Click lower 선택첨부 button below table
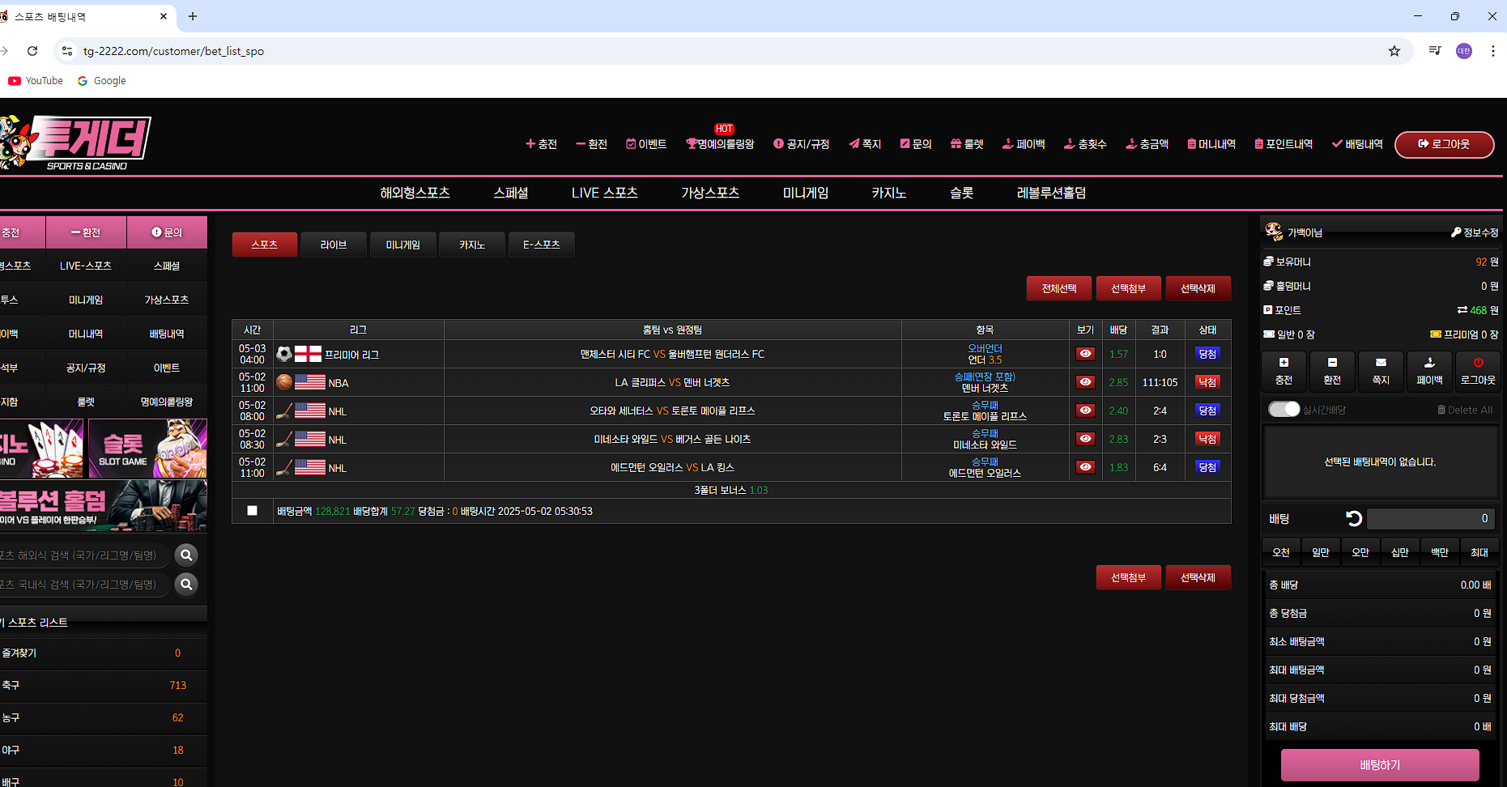 pos(1128,577)
